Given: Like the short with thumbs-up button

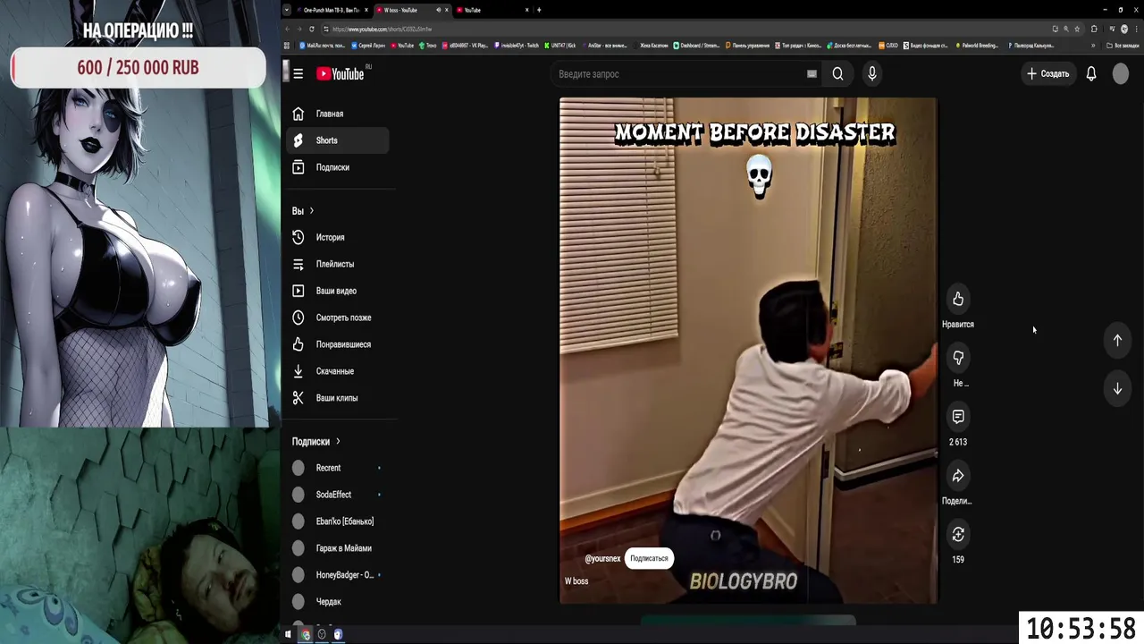Looking at the screenshot, I should 958,299.
